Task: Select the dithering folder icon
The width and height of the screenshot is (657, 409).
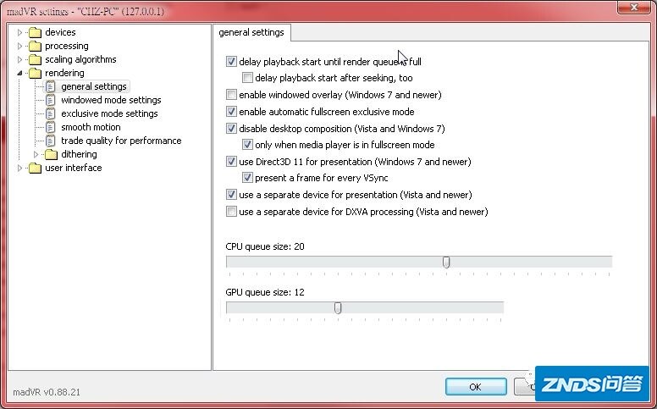Action: pyautogui.click(x=51, y=154)
